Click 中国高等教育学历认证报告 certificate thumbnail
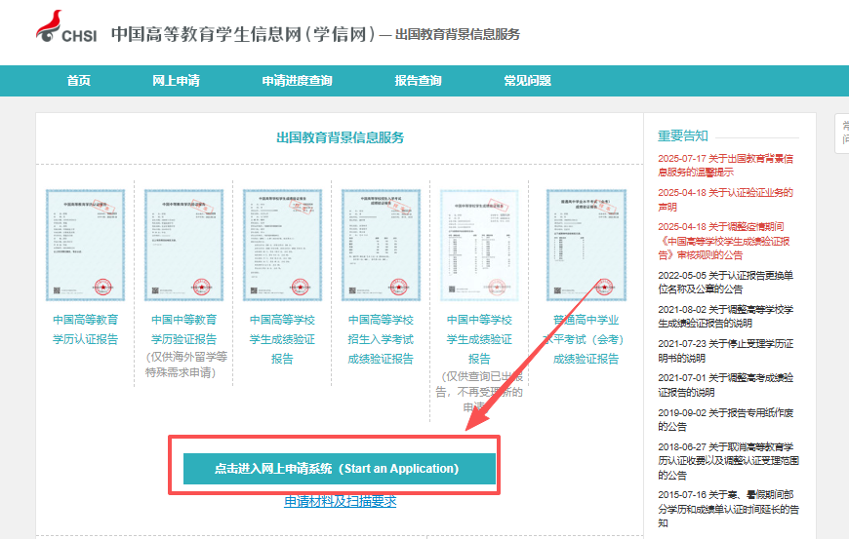The image size is (849, 539). (86, 245)
